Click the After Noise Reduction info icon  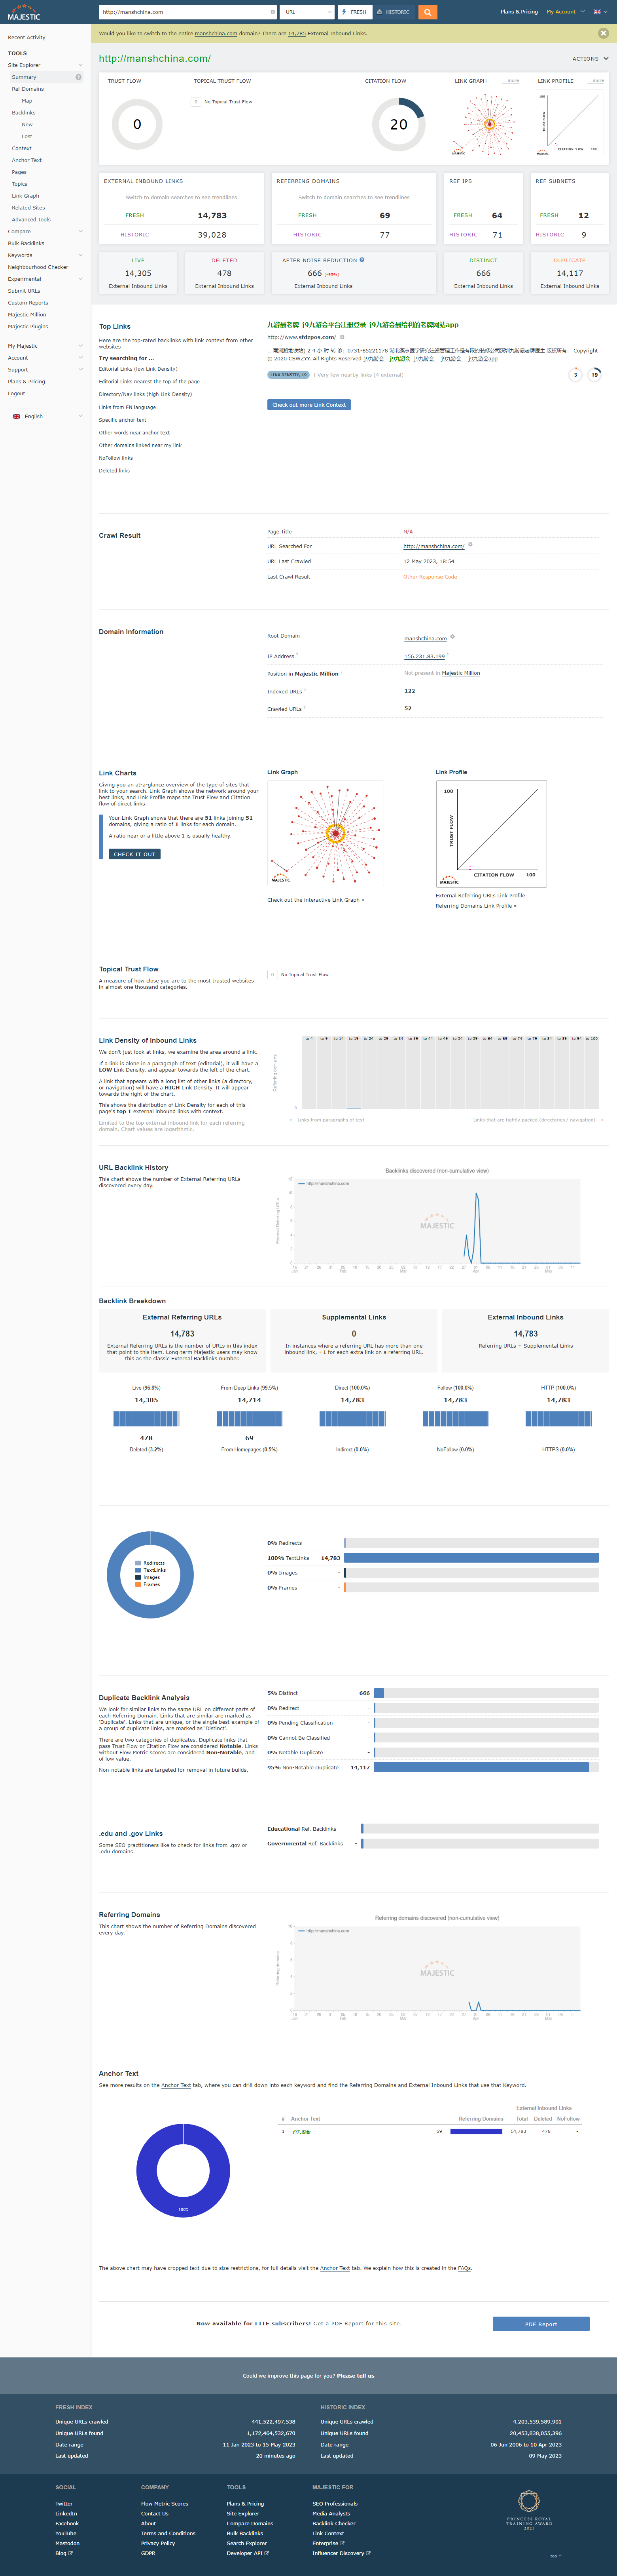pos(361,260)
